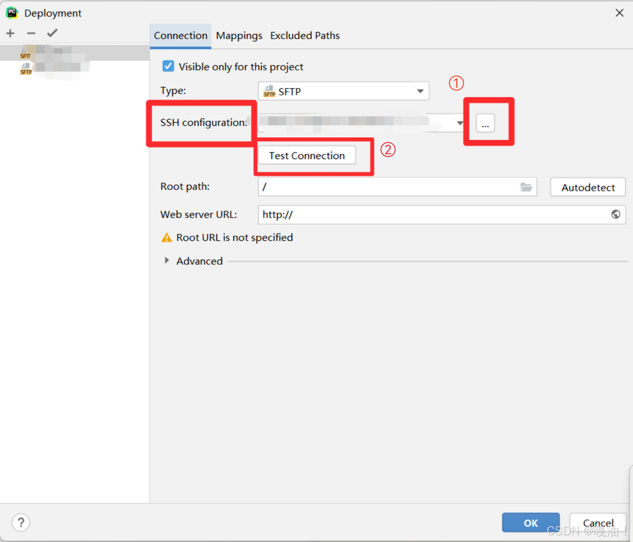Open the Type SFTP dropdown
The width and height of the screenshot is (633, 542).
tap(344, 91)
